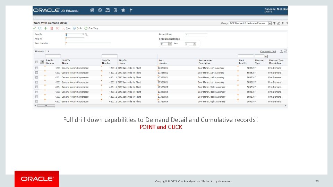Click the Find magnifier toolbar icon

(40, 28)
